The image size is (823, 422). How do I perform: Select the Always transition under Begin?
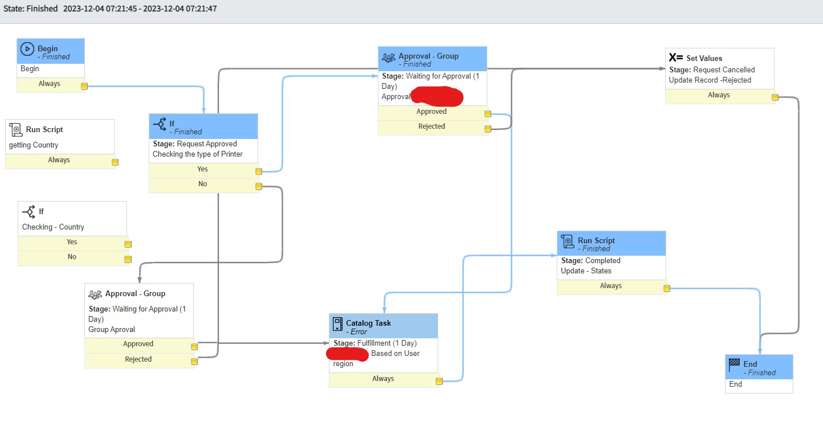[x=50, y=84]
